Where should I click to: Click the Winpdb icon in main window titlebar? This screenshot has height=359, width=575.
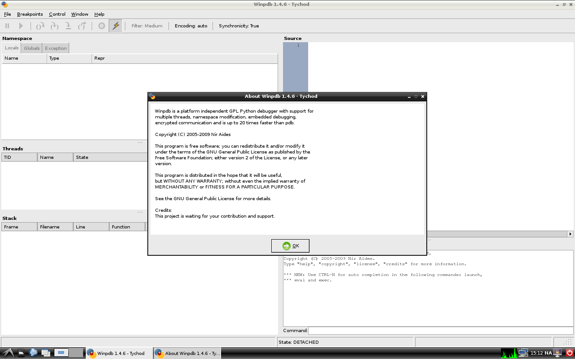(x=4, y=4)
